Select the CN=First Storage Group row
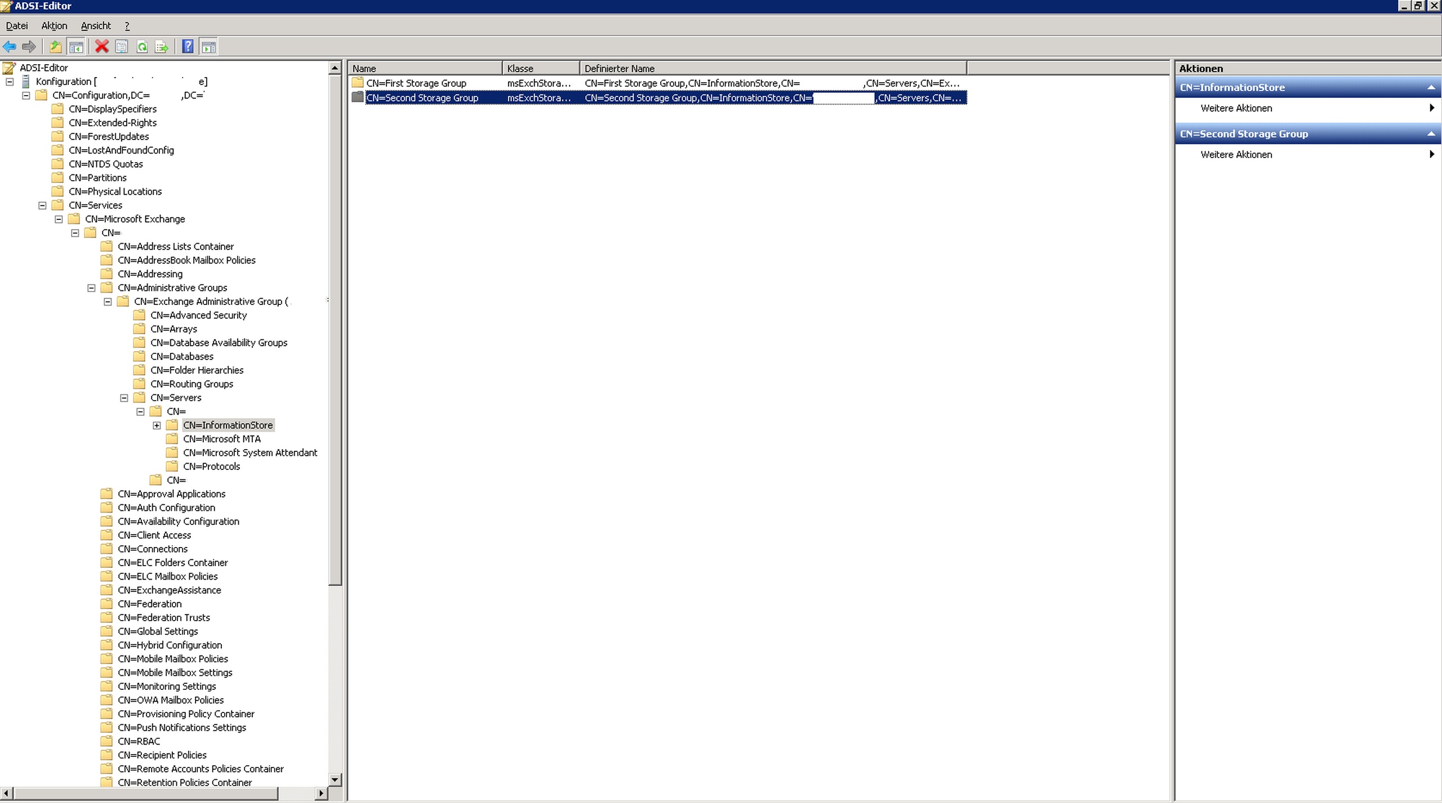Image resolution: width=1442 pixels, height=803 pixels. [416, 83]
